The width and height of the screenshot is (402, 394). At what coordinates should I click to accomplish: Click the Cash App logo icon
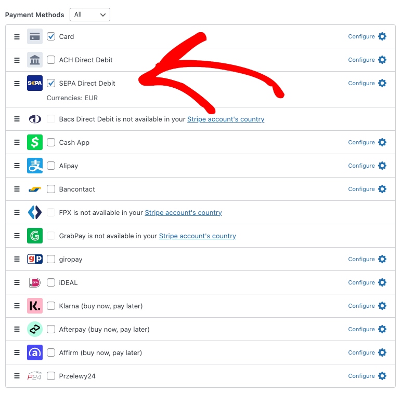pyautogui.click(x=35, y=142)
